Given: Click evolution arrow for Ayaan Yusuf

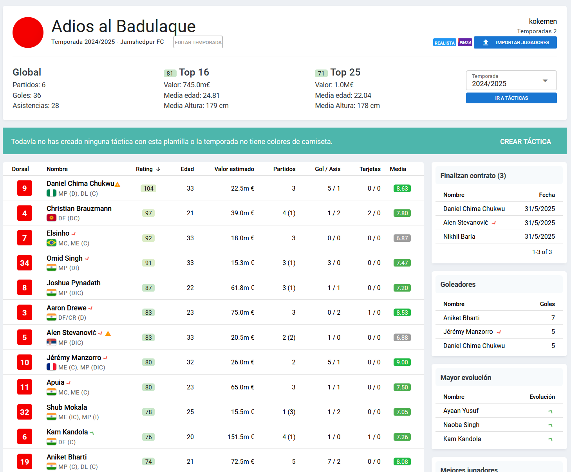Looking at the screenshot, I should coord(550,411).
